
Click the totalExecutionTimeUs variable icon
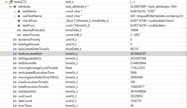pyautogui.click(x=15, y=87)
